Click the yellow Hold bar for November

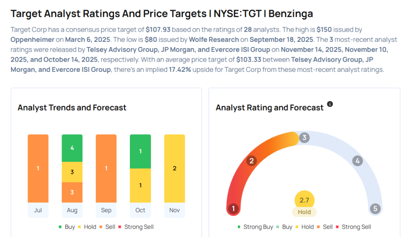click(x=174, y=168)
